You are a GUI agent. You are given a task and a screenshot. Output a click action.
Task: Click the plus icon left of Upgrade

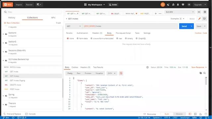(189, 5)
